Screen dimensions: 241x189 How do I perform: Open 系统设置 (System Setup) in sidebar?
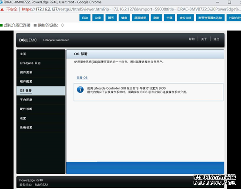coord(41,128)
